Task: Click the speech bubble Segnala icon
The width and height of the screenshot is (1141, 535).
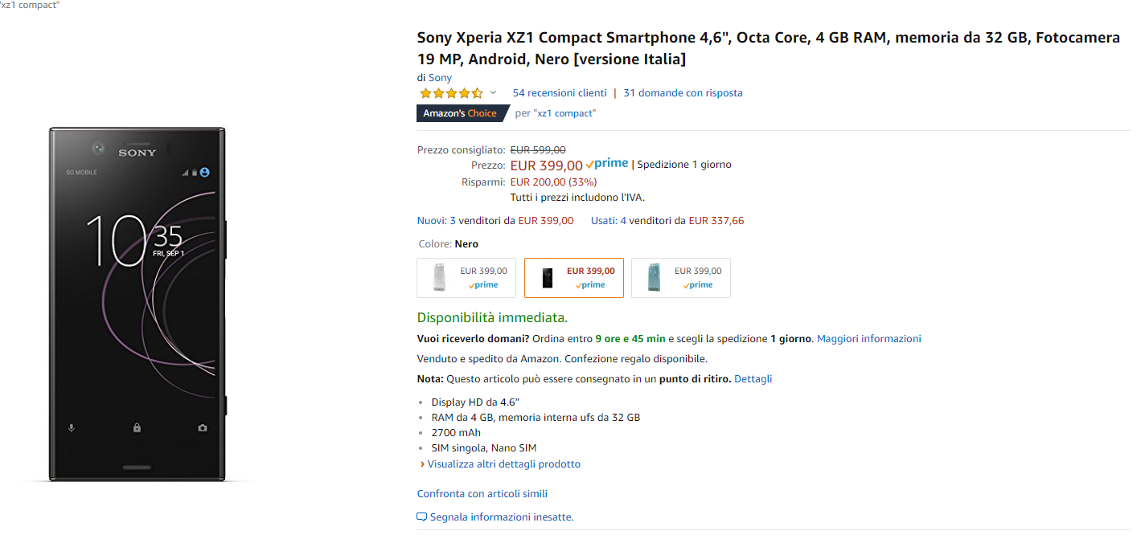Action: pos(422,517)
